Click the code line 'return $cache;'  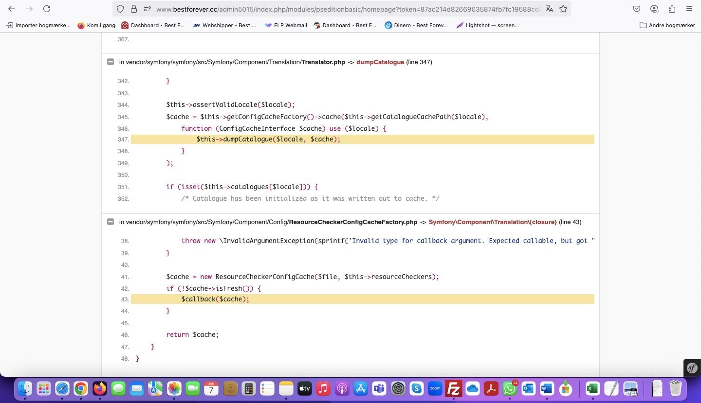click(x=193, y=335)
